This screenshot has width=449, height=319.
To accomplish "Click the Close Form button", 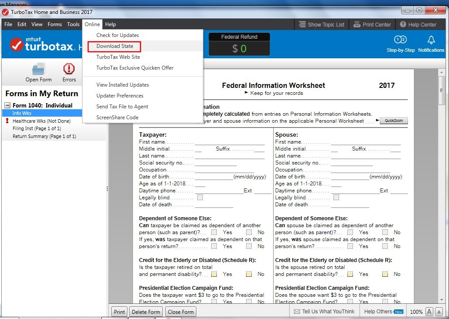I will pos(181,312).
